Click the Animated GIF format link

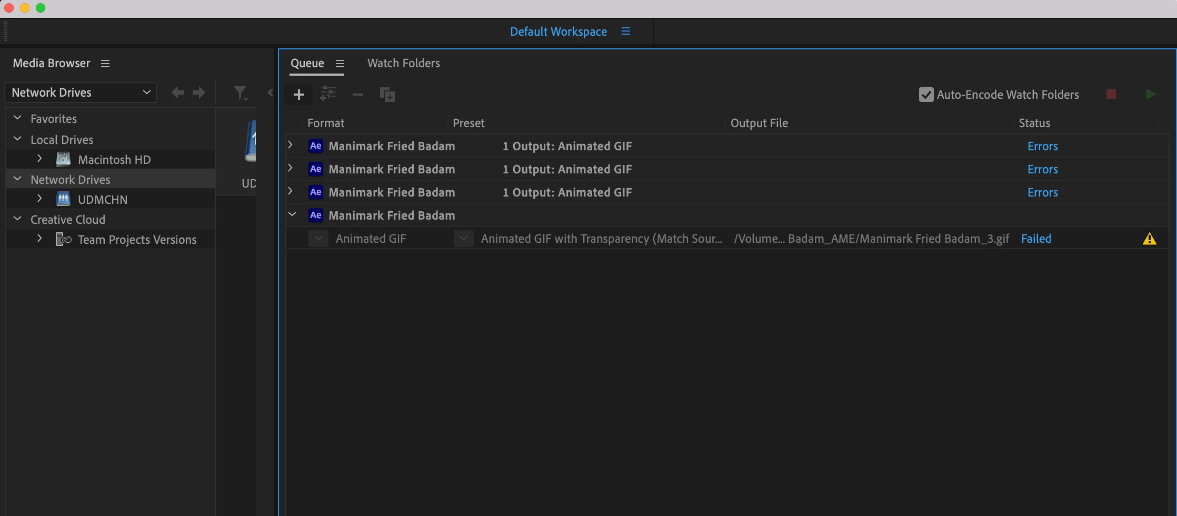pyautogui.click(x=371, y=239)
